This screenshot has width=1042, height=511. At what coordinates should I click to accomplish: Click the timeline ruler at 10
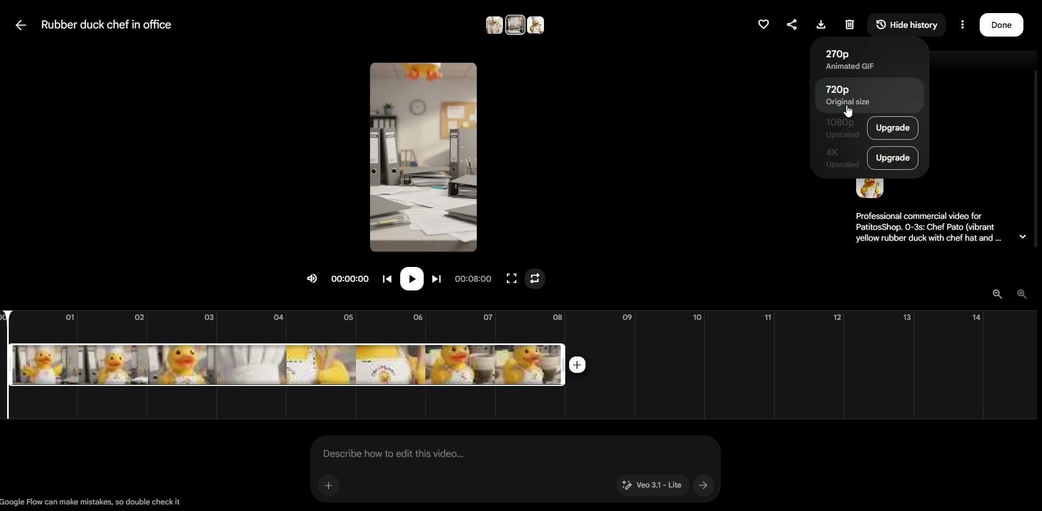point(697,317)
